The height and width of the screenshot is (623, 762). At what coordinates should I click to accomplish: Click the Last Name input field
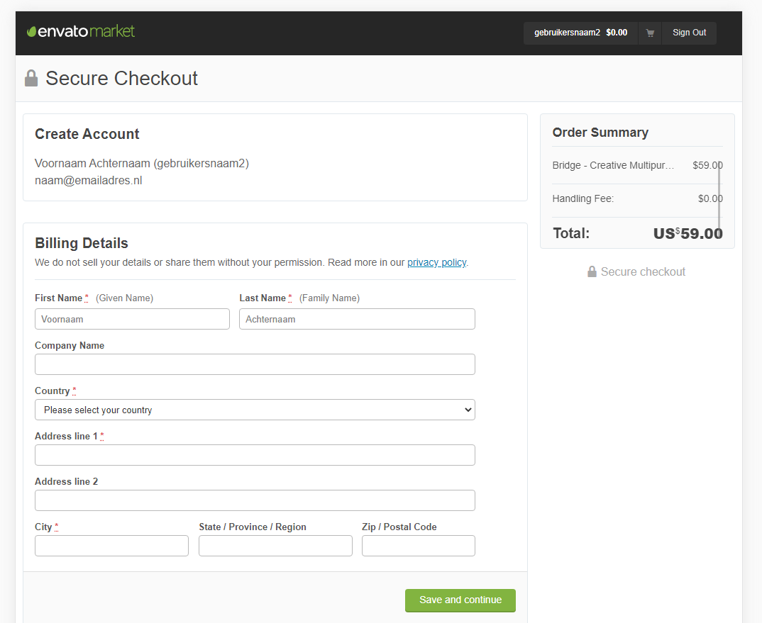tap(357, 319)
